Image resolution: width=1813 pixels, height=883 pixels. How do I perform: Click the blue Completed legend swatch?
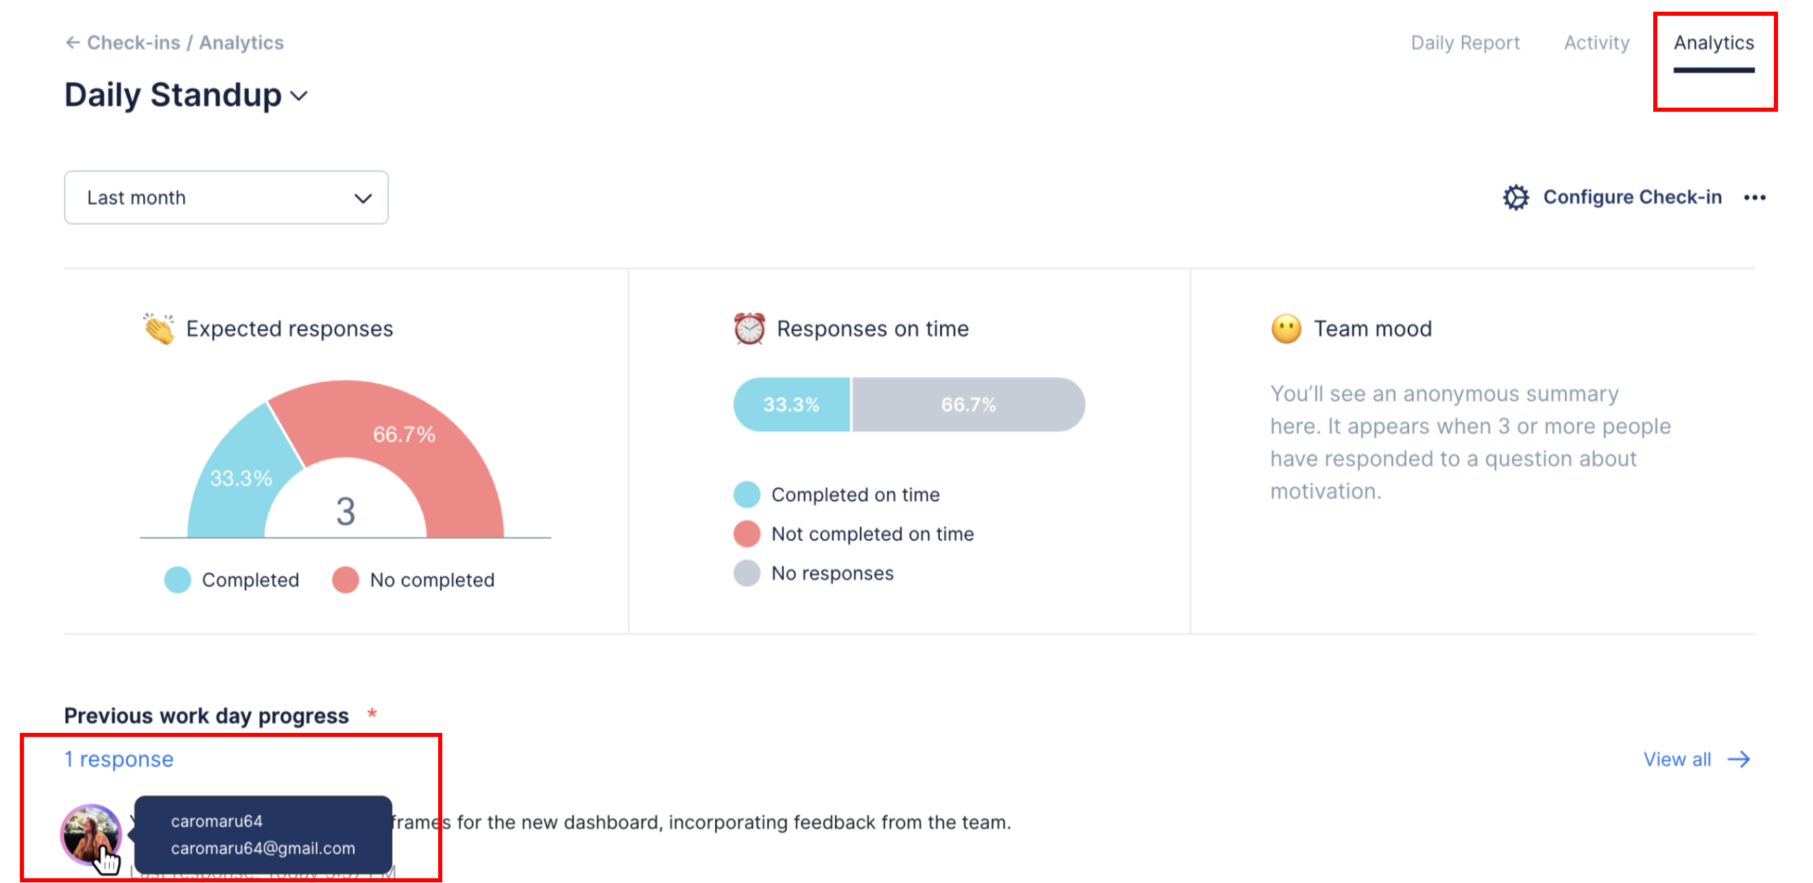click(178, 580)
